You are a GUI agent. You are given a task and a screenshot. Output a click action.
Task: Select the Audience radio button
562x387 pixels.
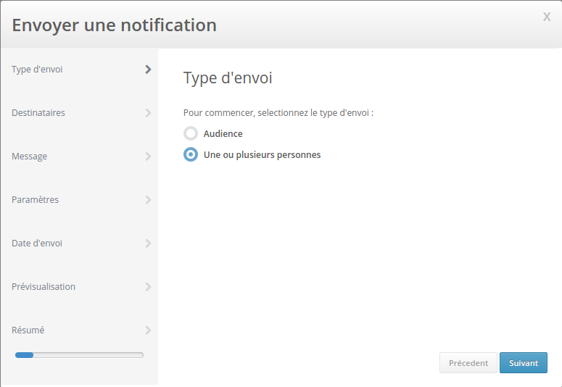tap(191, 133)
